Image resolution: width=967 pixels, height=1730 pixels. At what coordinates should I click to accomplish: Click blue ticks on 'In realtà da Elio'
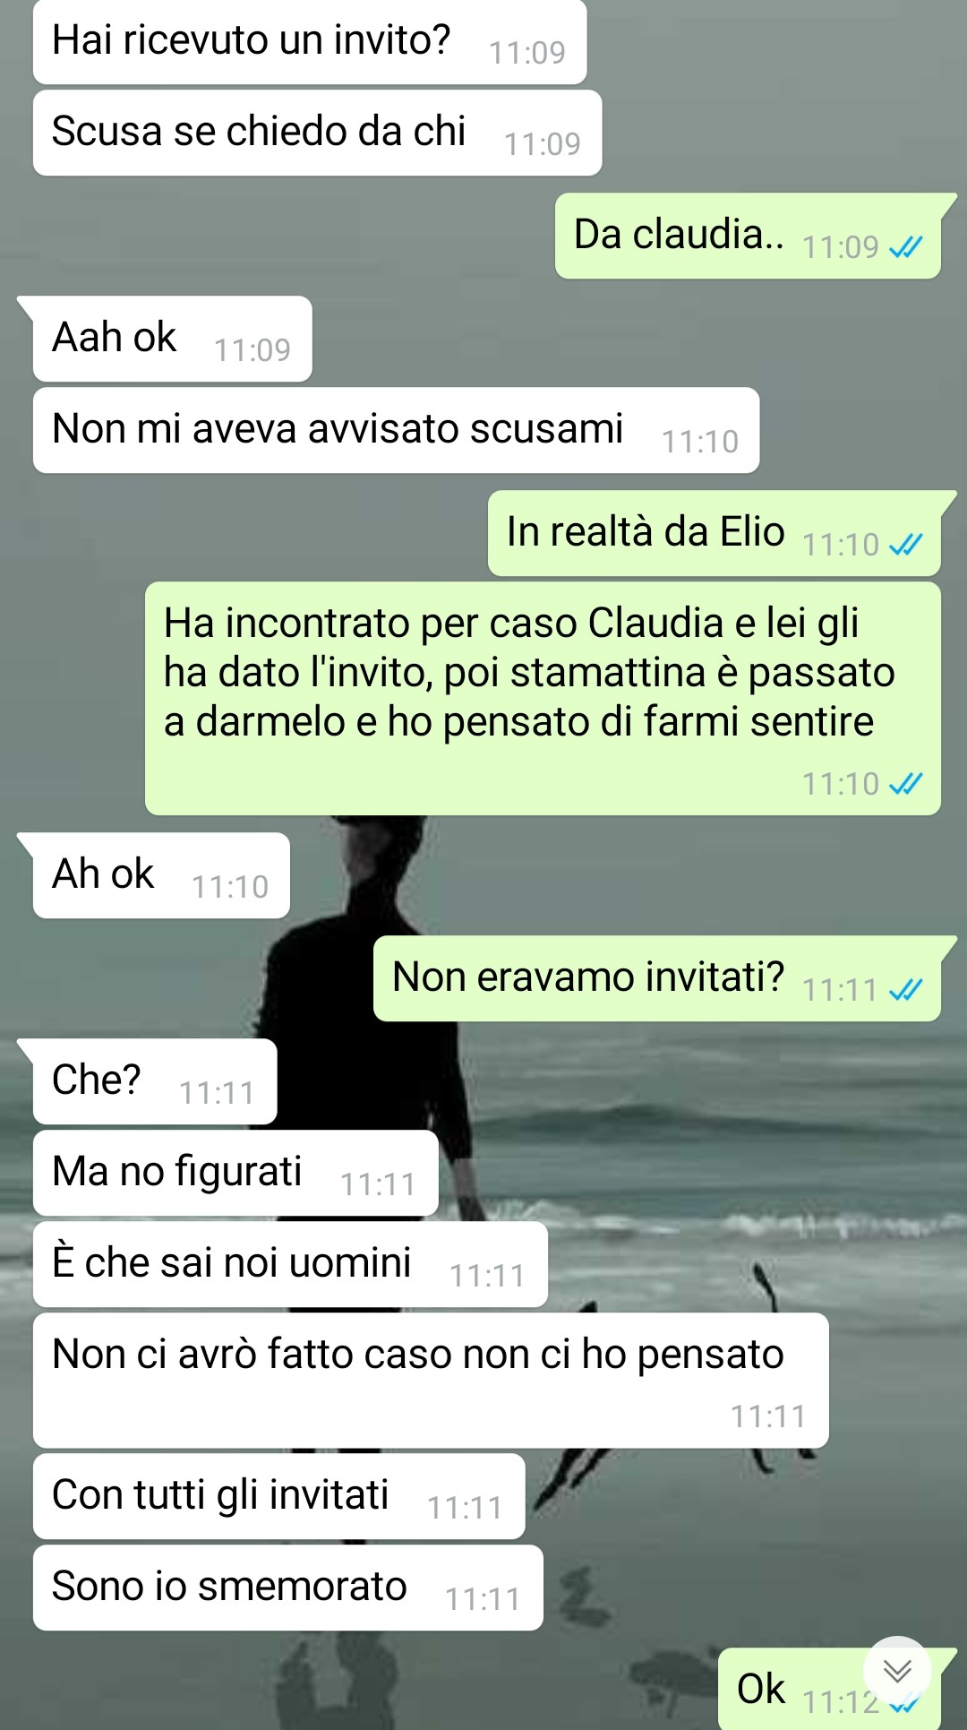[905, 545]
